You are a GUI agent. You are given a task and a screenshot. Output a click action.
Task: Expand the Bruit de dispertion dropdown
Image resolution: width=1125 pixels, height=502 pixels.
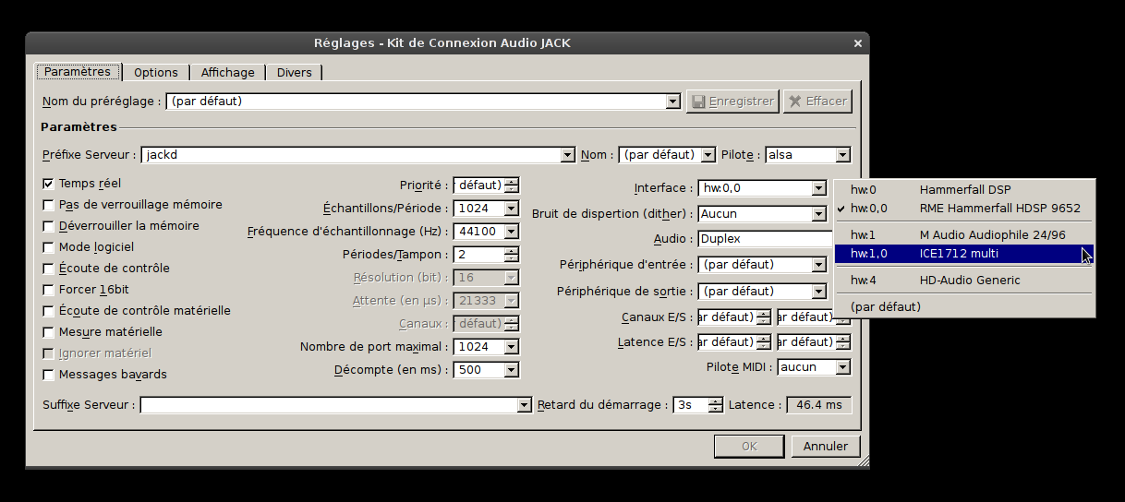pos(818,214)
